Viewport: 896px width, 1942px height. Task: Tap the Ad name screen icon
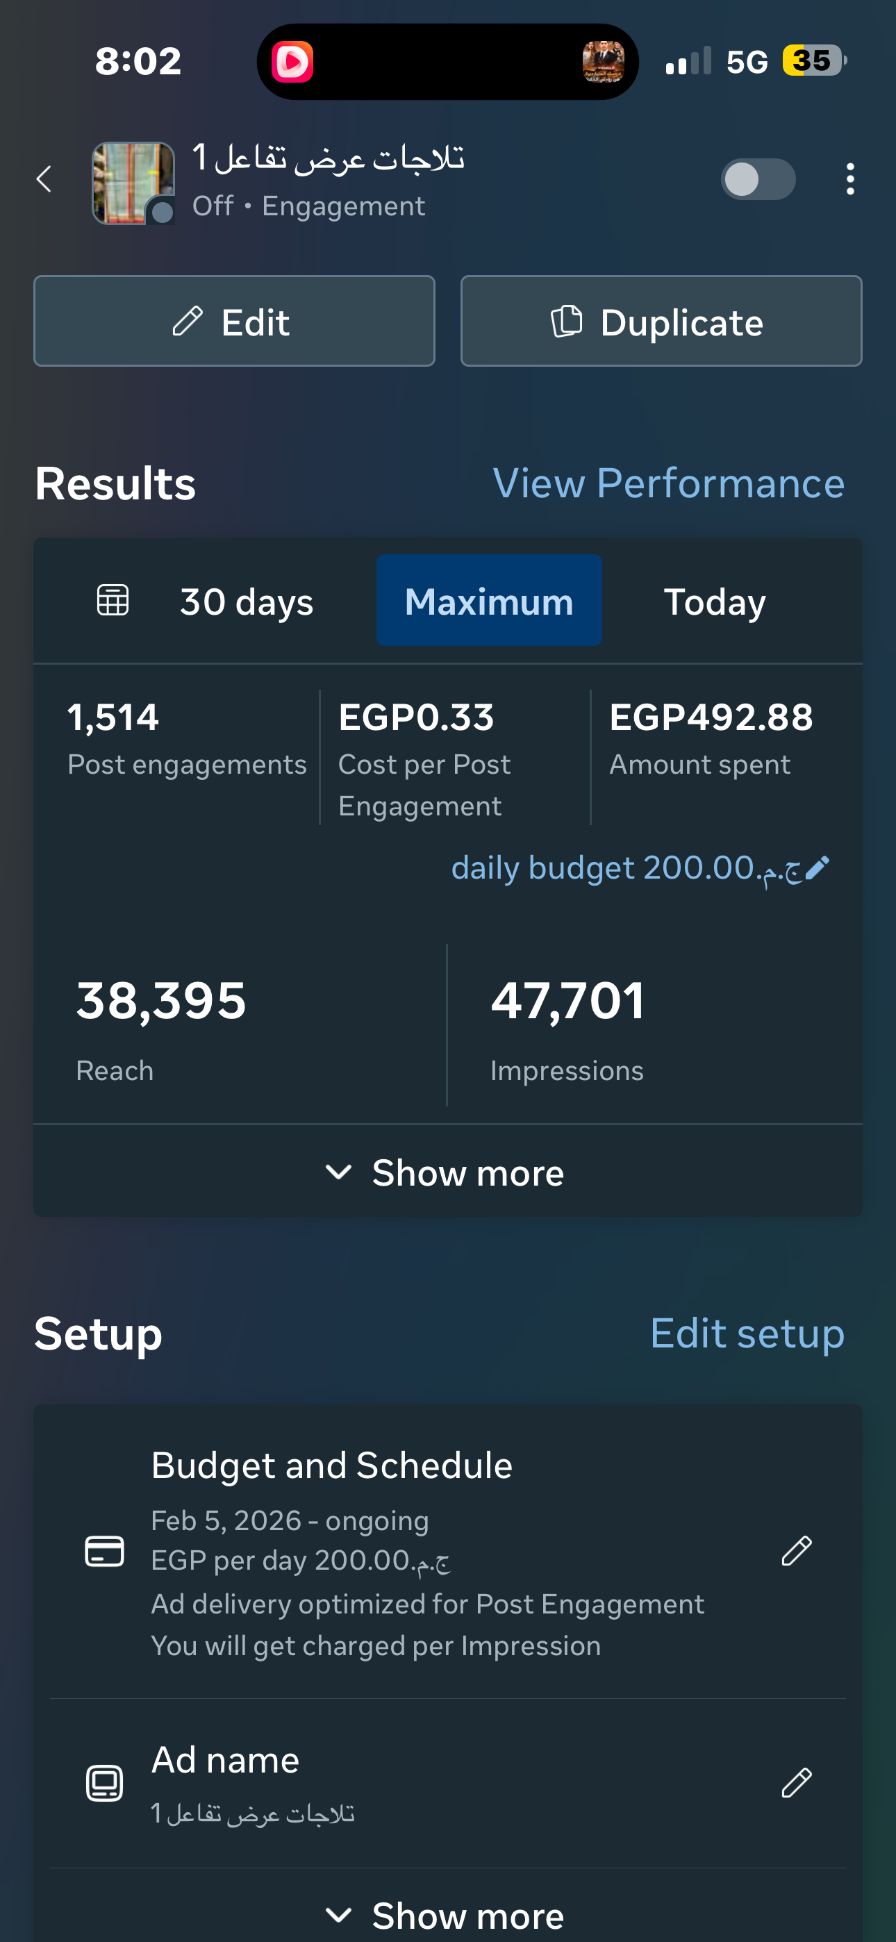[x=105, y=1783]
